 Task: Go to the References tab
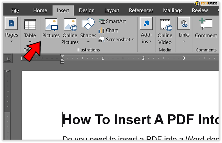(141, 10)
